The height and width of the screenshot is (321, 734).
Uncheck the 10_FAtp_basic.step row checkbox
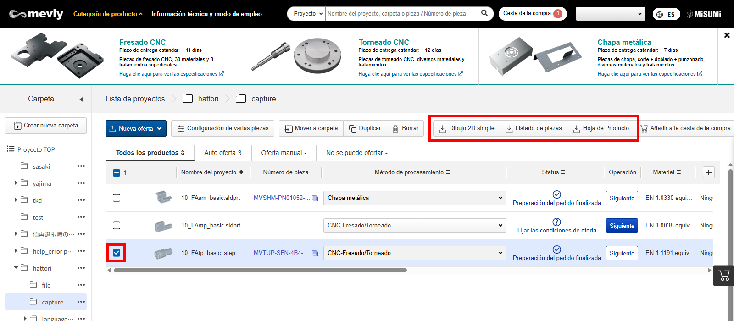pyautogui.click(x=117, y=253)
